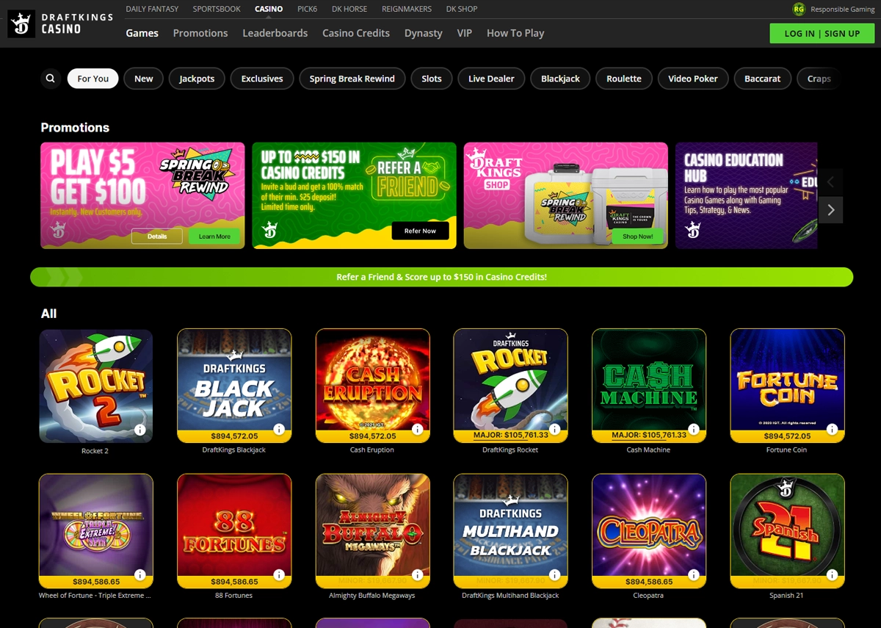Select the Spring Break Rewind filter chip

point(352,79)
